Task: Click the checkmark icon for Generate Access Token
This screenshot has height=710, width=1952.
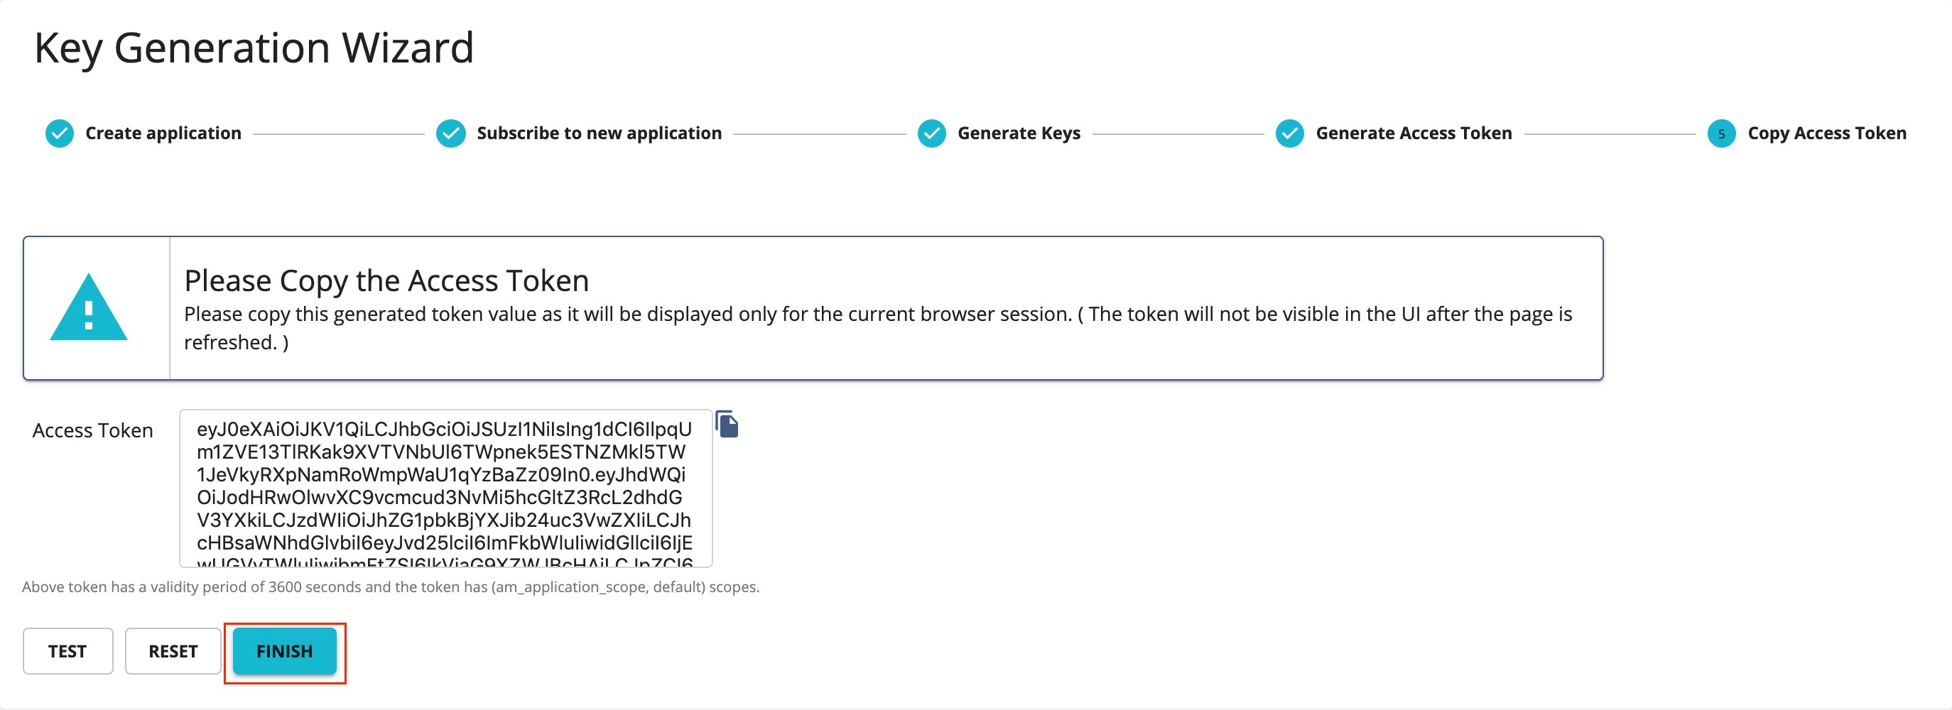Action: pos(1291,132)
